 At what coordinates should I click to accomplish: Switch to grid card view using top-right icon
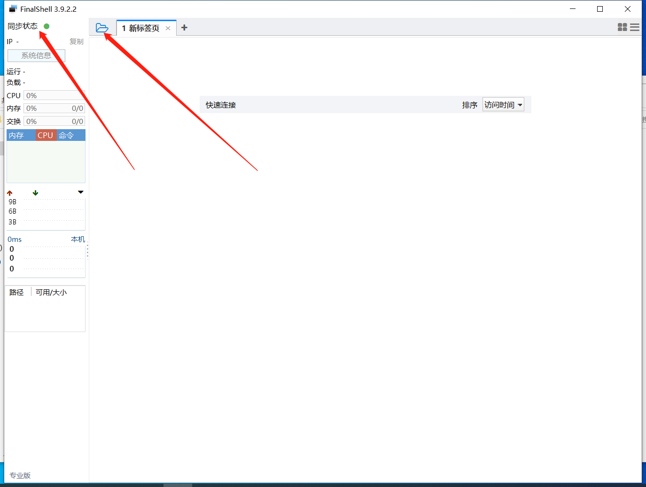[x=623, y=27]
